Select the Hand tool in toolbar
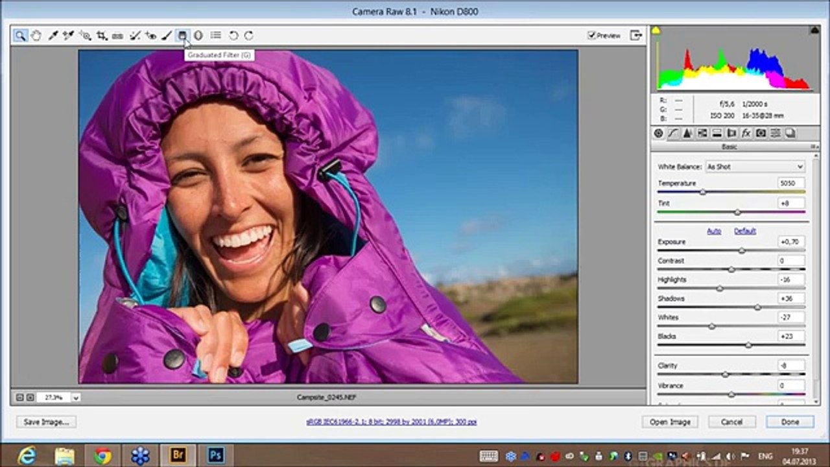The height and width of the screenshot is (467, 830). click(x=36, y=36)
